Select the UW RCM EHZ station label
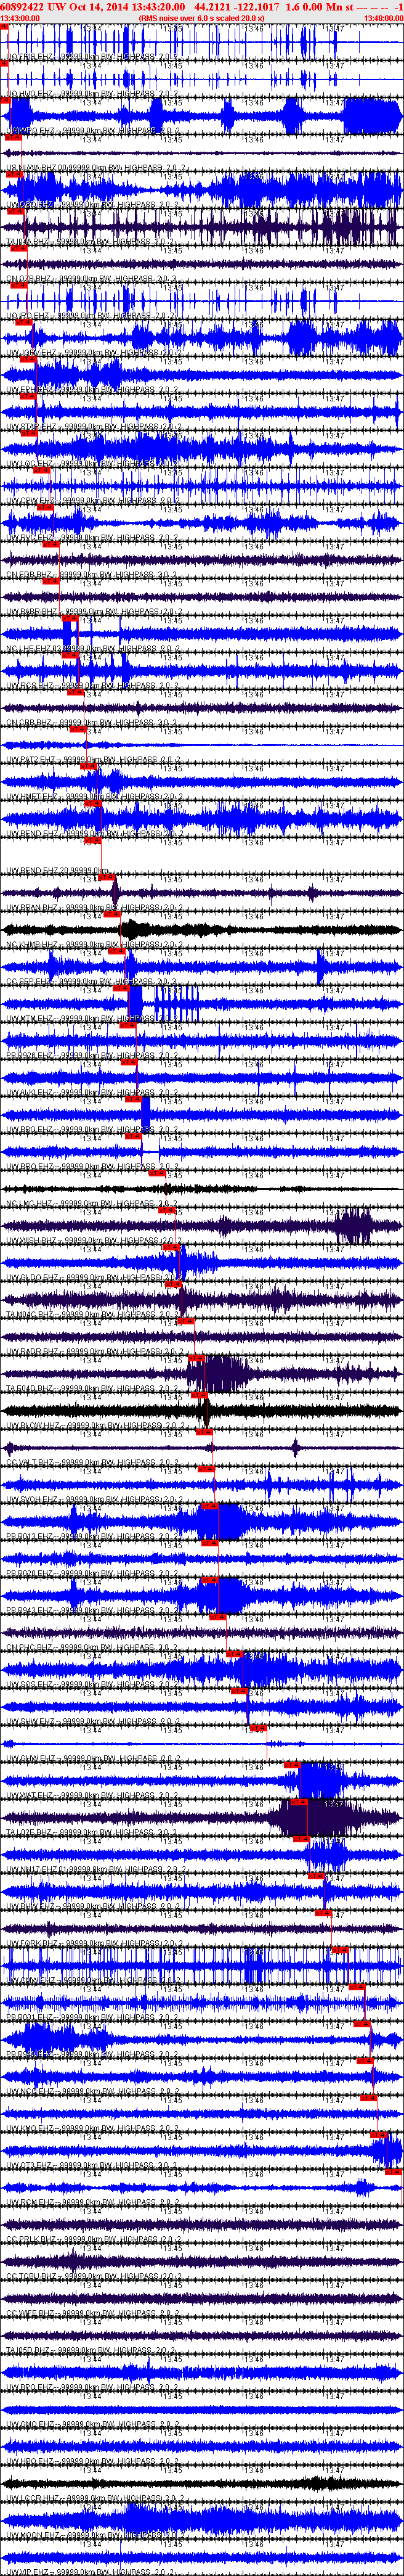404x2576 pixels. coord(93,2203)
